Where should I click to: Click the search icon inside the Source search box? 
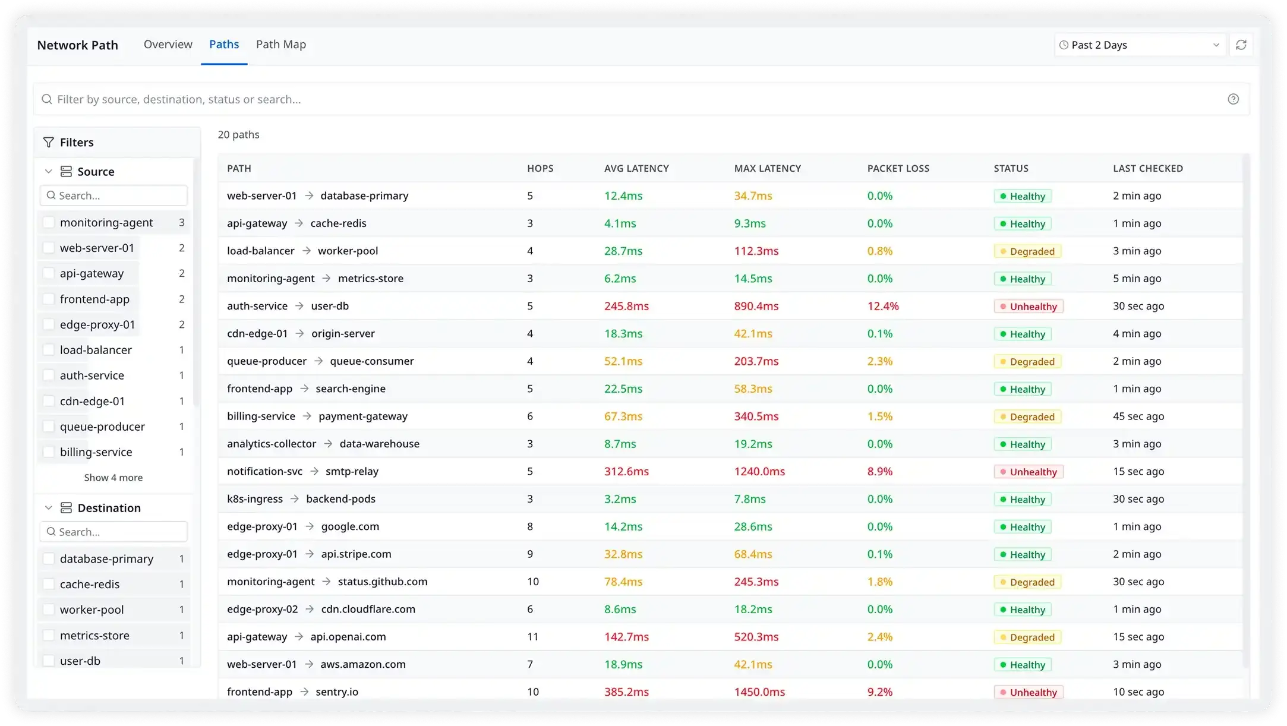51,195
